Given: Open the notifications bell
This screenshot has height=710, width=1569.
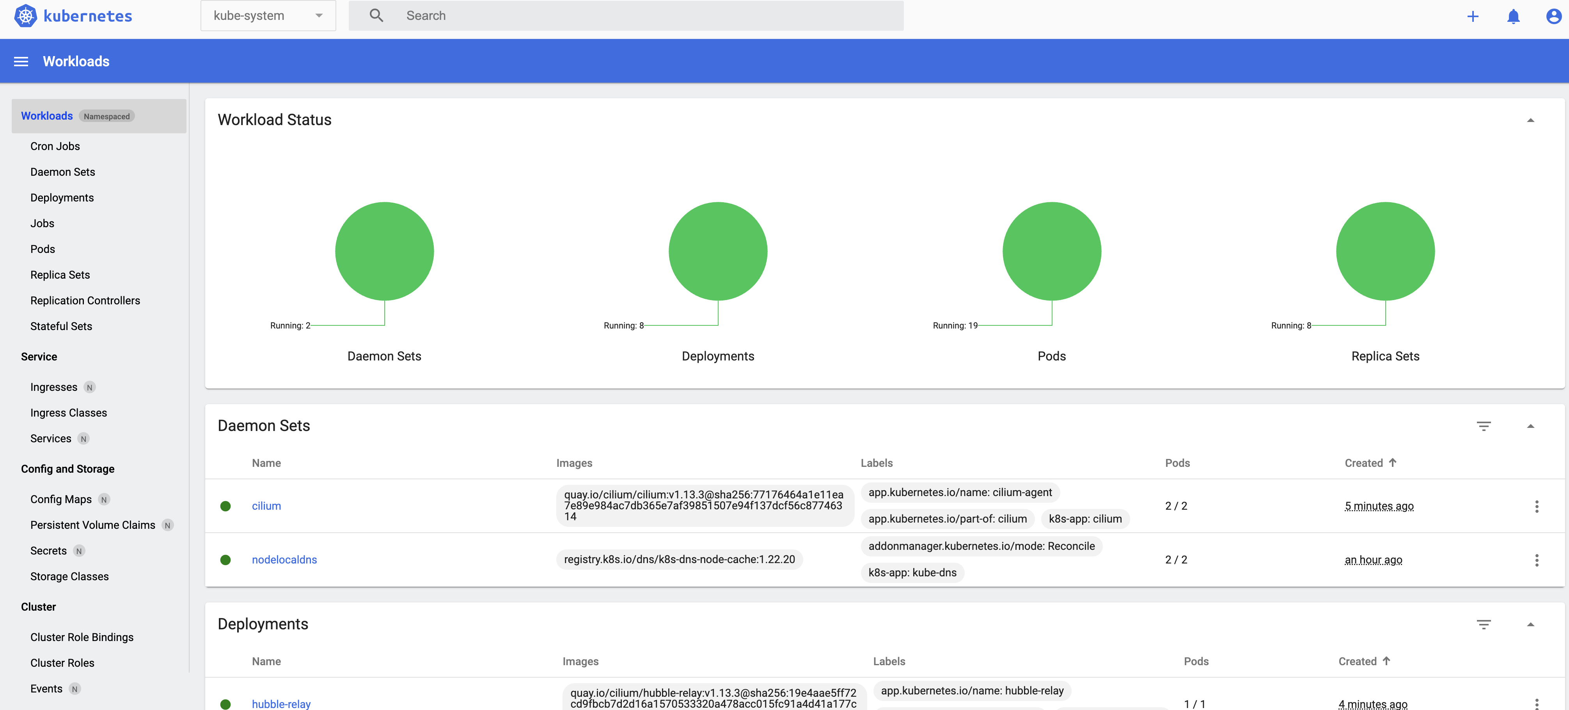Looking at the screenshot, I should pos(1514,16).
